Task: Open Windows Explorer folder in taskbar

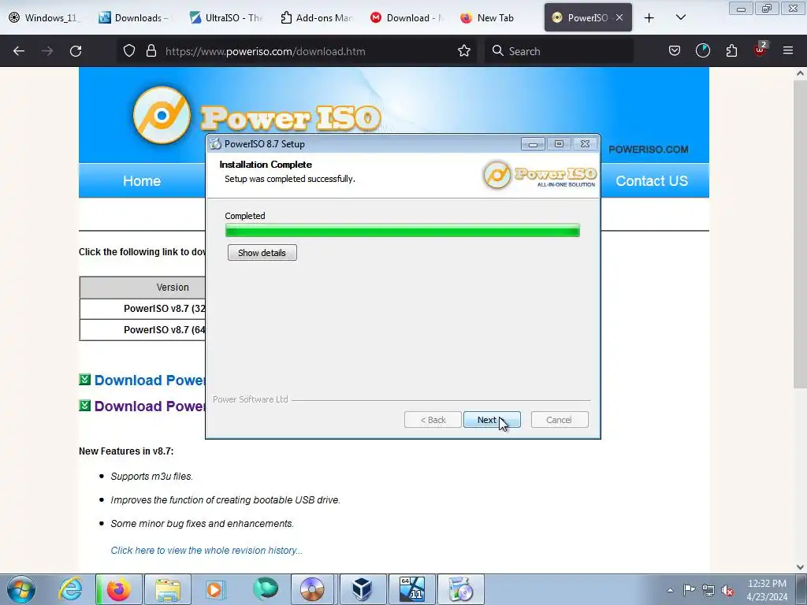Action: tap(168, 589)
